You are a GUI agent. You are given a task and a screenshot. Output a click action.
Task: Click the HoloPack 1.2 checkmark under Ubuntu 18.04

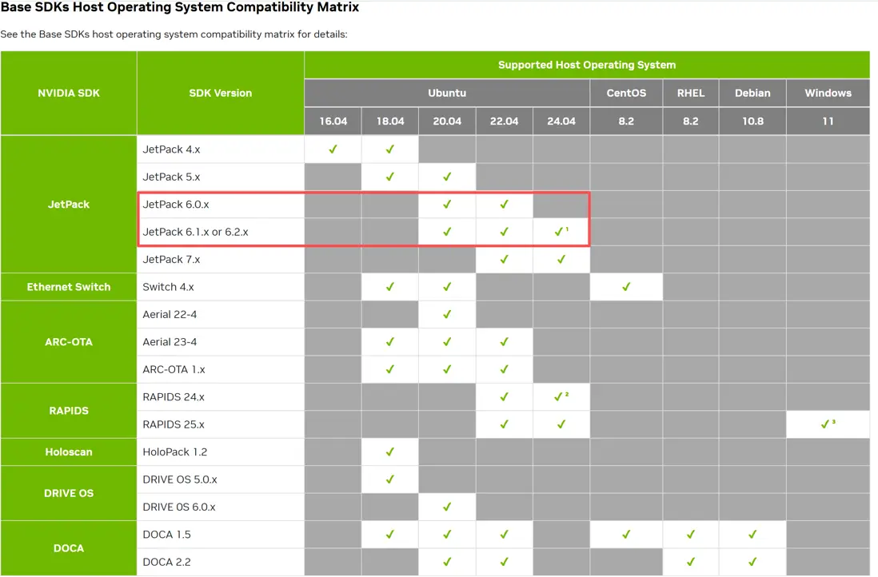pos(390,452)
